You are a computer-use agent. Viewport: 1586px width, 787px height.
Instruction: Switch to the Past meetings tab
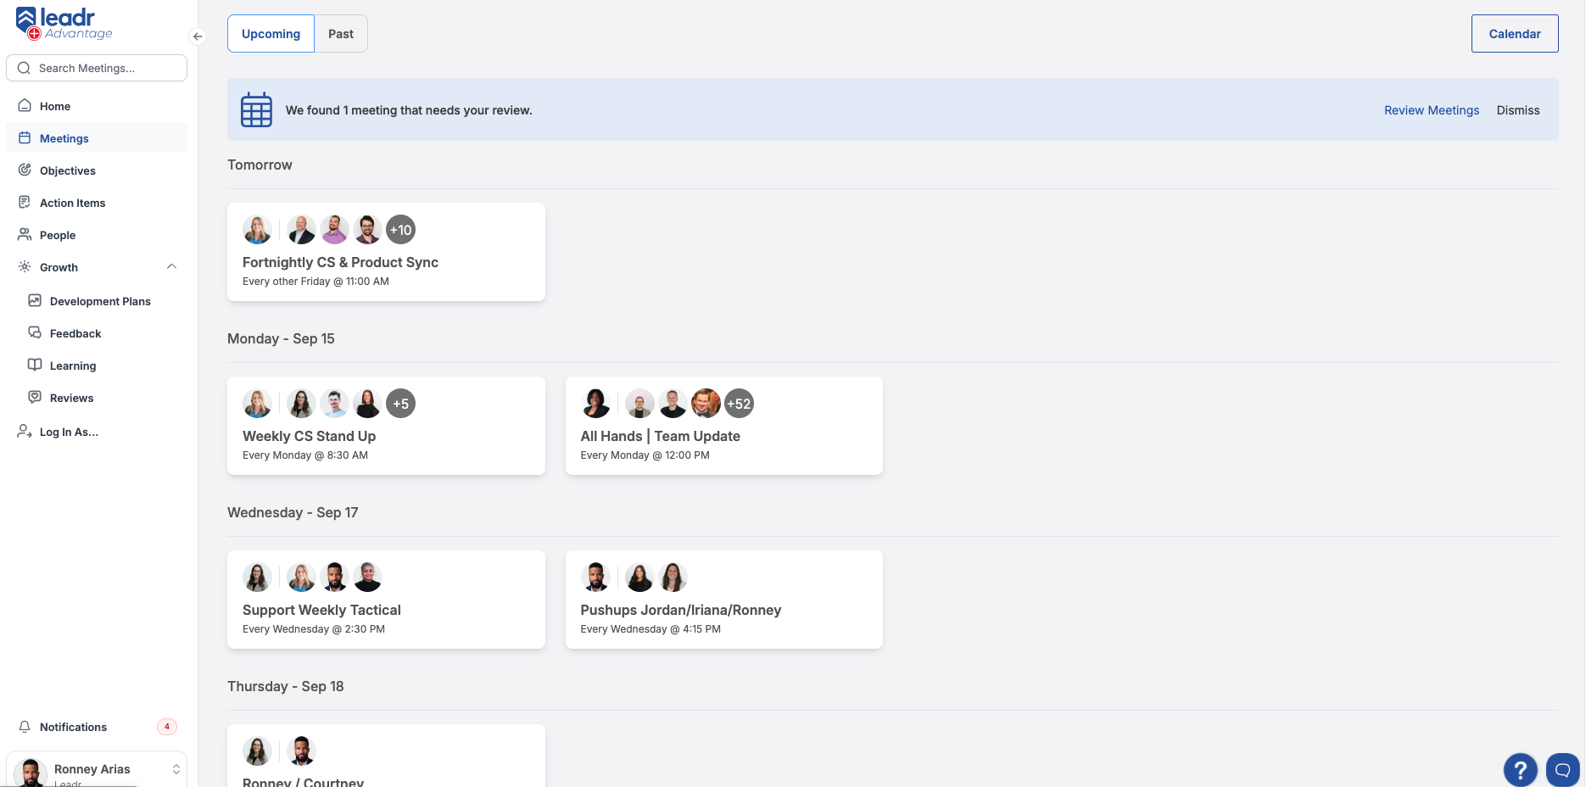(341, 33)
